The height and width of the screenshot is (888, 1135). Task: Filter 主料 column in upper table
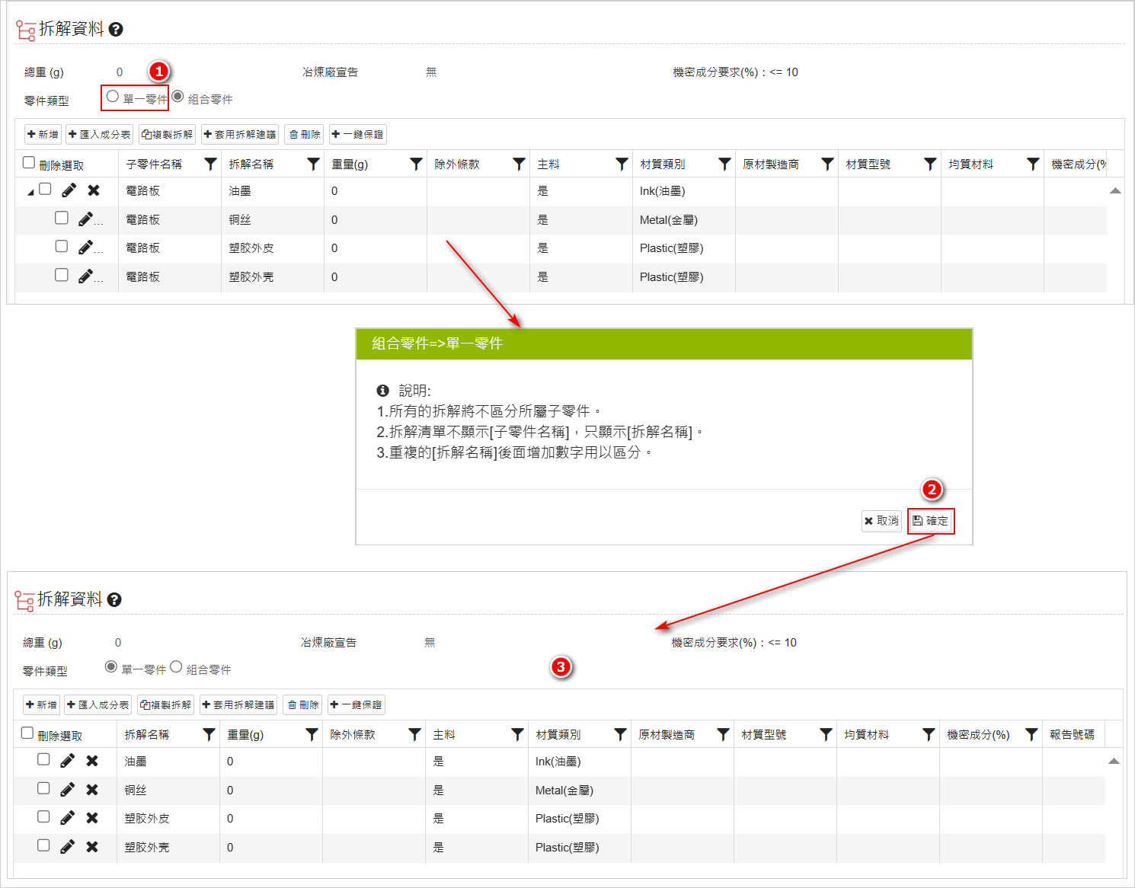622,164
